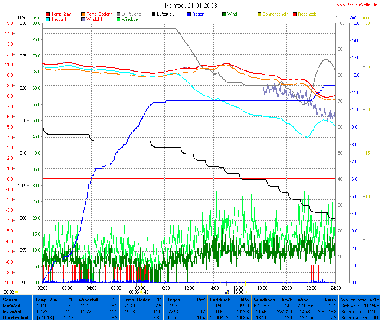Select the Windchill legend label

(95, 19)
